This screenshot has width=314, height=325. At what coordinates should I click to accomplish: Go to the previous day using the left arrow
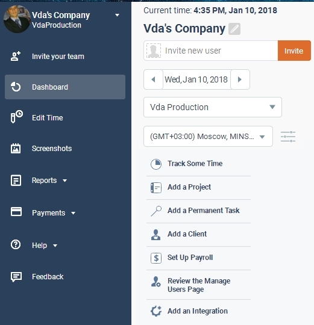coord(153,79)
